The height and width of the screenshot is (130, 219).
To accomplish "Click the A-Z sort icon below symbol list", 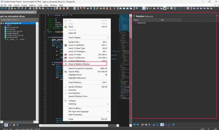I will [x=2, y=125].
